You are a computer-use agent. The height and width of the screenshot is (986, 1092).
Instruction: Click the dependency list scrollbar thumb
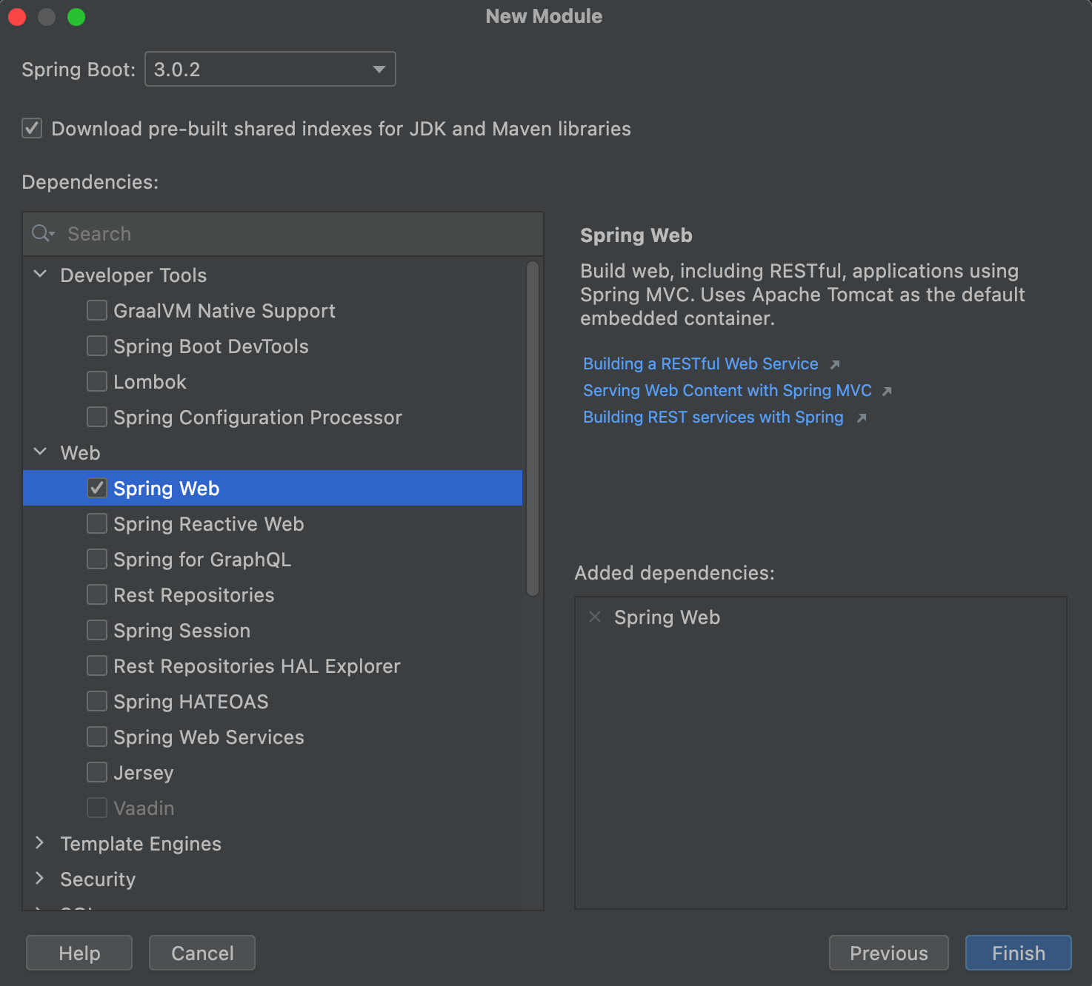532,428
